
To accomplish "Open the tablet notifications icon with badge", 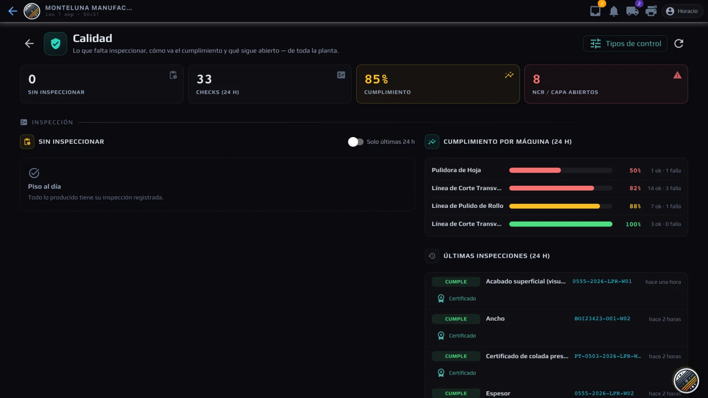I will (596, 11).
